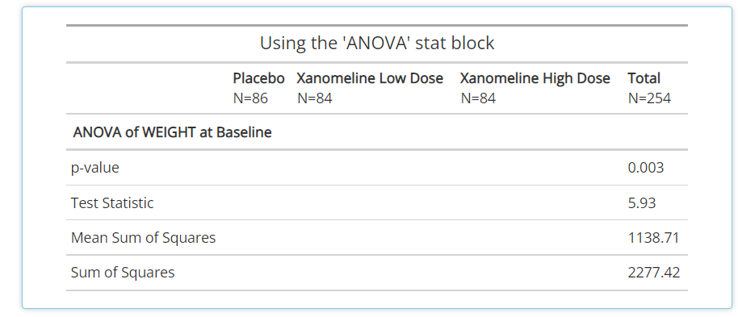Click the empty Low Dose cell in Test Statistic row
This screenshot has width=738, height=317.
point(370,203)
